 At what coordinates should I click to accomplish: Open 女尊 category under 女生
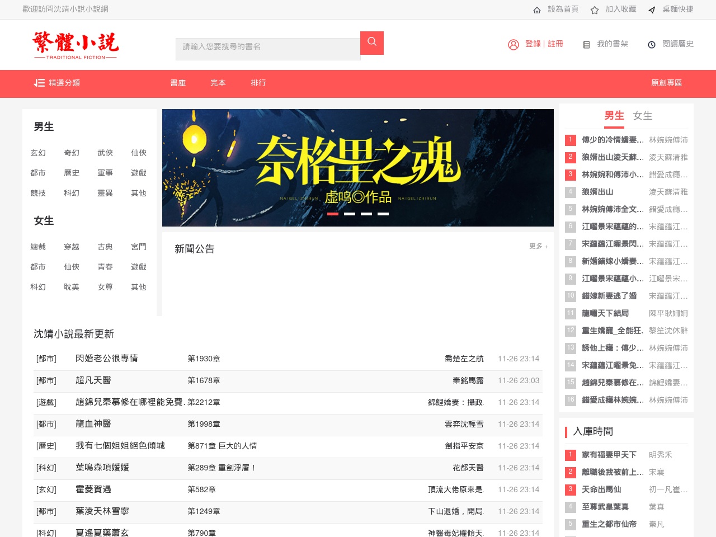pos(105,287)
